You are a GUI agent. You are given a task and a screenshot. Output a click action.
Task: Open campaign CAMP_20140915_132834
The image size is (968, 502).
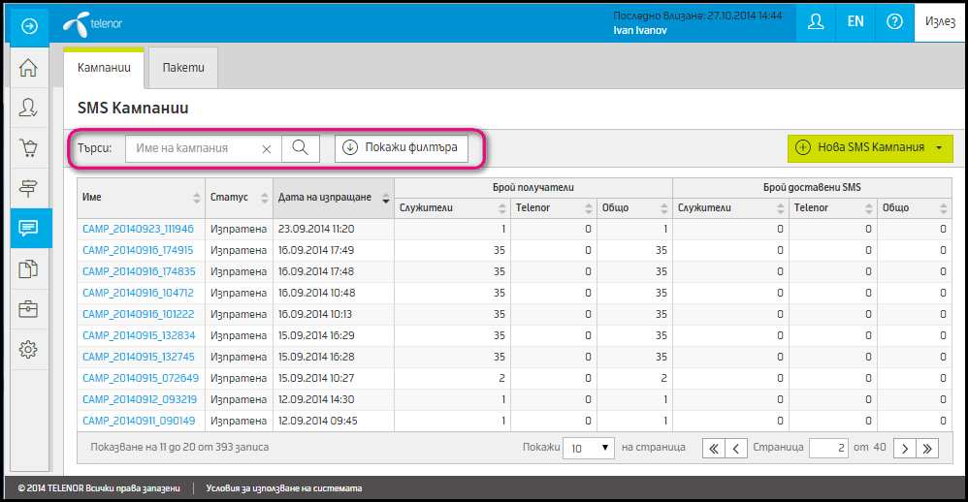tap(139, 335)
